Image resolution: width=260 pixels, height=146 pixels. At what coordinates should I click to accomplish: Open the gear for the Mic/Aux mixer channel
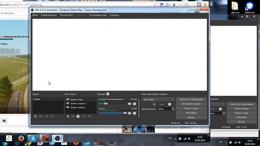click(134, 113)
